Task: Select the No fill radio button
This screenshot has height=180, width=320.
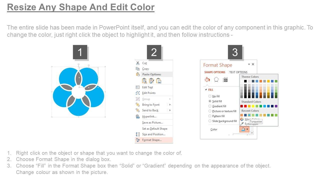Action: coord(210,96)
